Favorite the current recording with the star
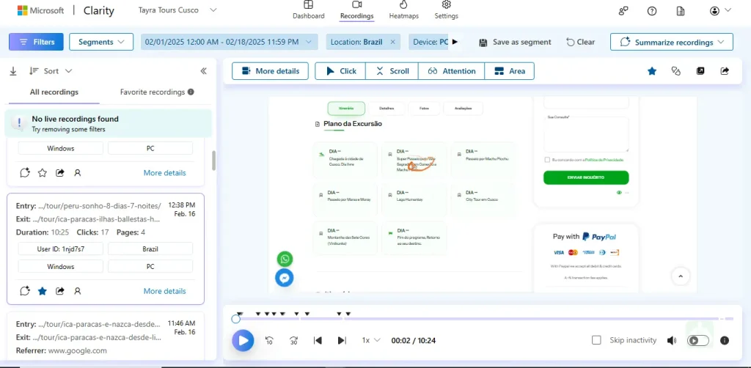The height and width of the screenshot is (368, 751). click(x=651, y=71)
